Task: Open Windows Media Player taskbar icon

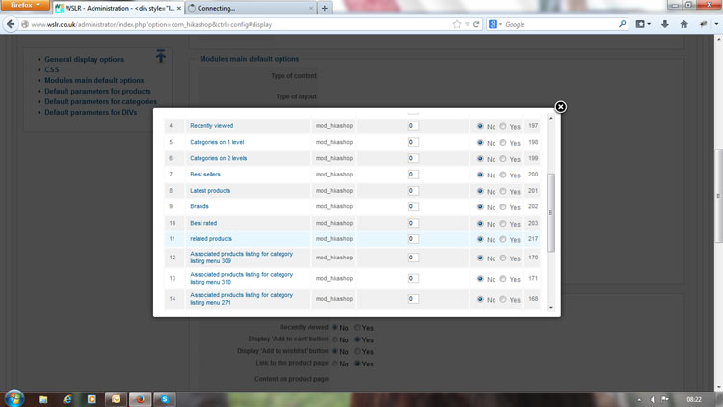Action: click(92, 399)
